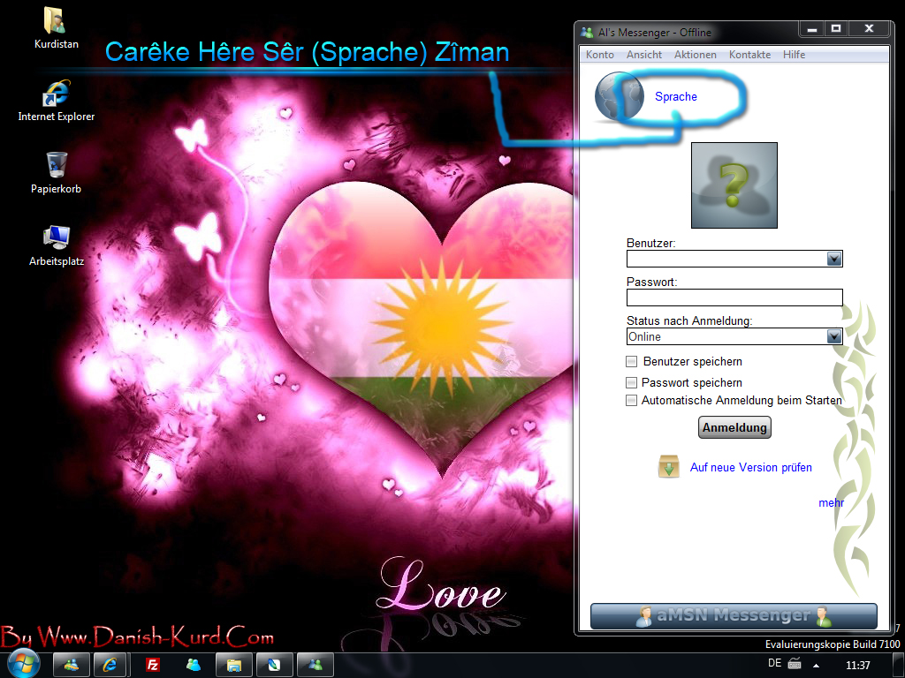Click the globe language icon

pos(619,96)
